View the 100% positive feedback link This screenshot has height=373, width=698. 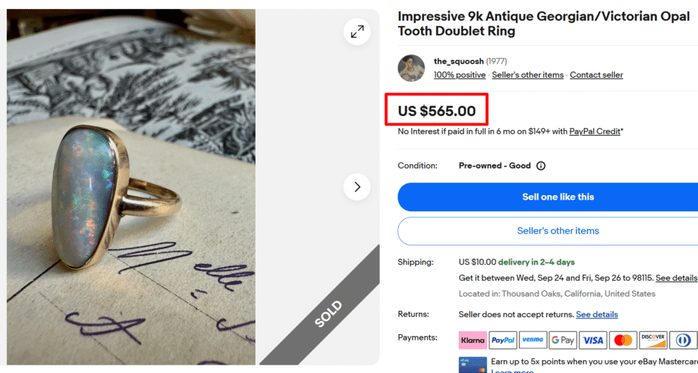click(x=459, y=75)
